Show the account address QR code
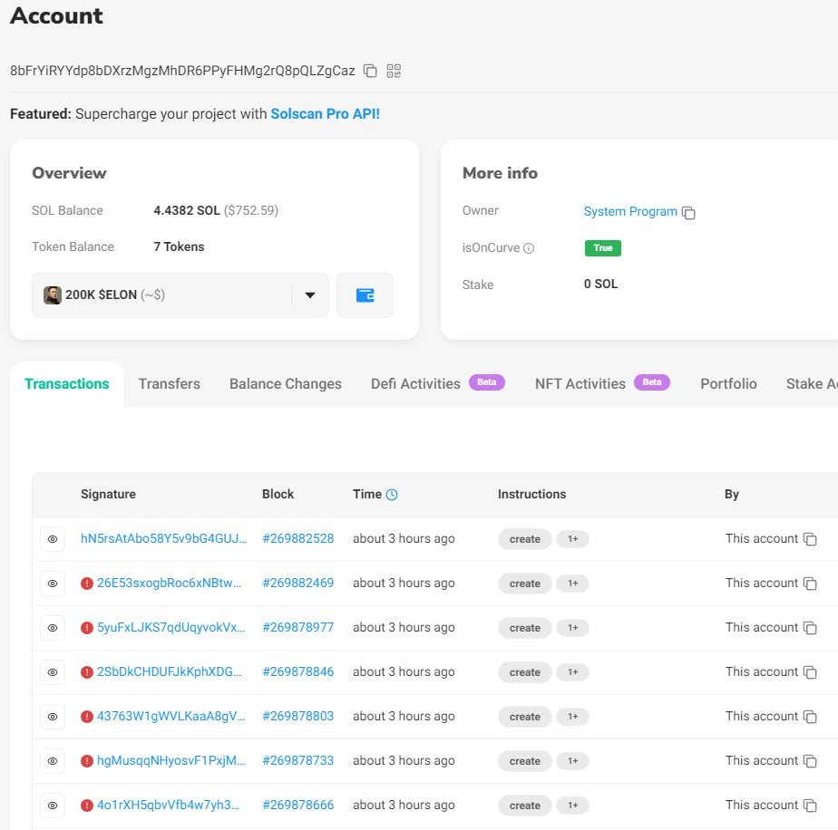The width and height of the screenshot is (838, 830). [394, 71]
